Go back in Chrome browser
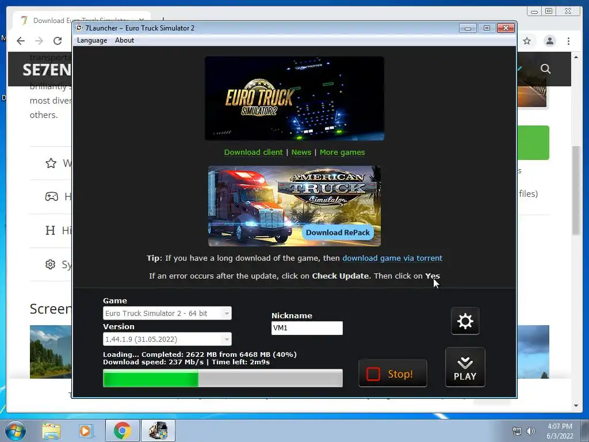The image size is (589, 442). pos(21,41)
